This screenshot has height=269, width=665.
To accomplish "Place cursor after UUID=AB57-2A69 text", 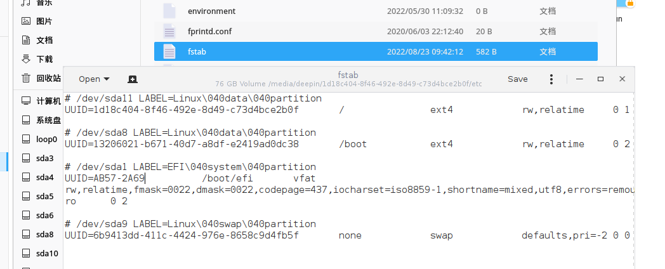I will (x=146, y=179).
